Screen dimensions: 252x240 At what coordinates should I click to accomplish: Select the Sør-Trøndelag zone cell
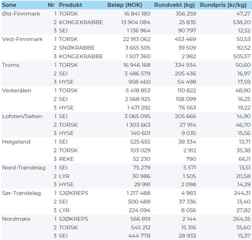(x=21, y=193)
